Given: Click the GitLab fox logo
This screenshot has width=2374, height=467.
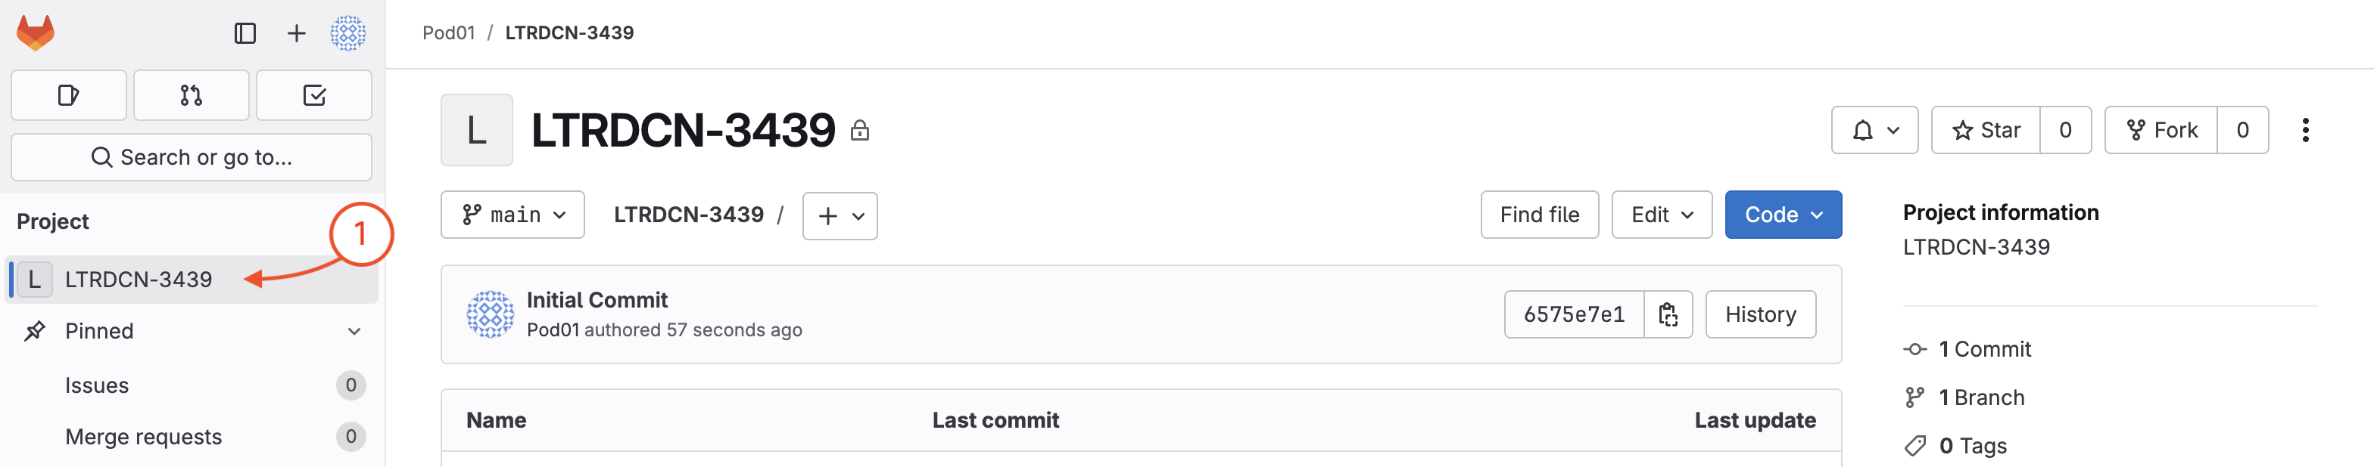Looking at the screenshot, I should (36, 33).
